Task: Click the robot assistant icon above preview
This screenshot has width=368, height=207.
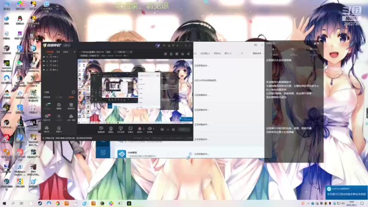Action: click(x=171, y=54)
